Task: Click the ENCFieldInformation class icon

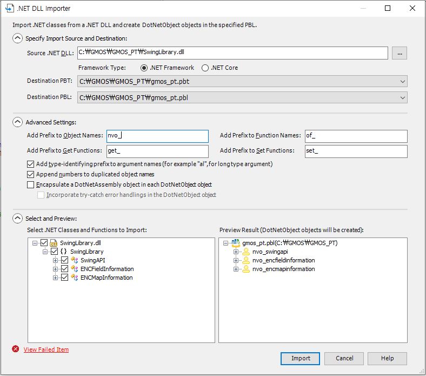Action: pos(75,269)
